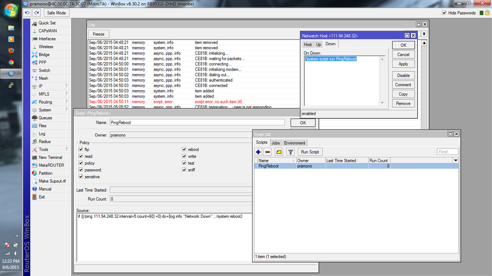
Task: Click Run Script button
Action: 310,152
